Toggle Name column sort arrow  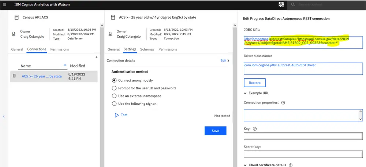[x=65, y=66]
